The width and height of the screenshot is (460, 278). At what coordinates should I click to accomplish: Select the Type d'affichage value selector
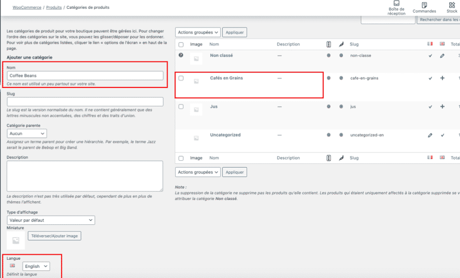pyautogui.click(x=51, y=220)
